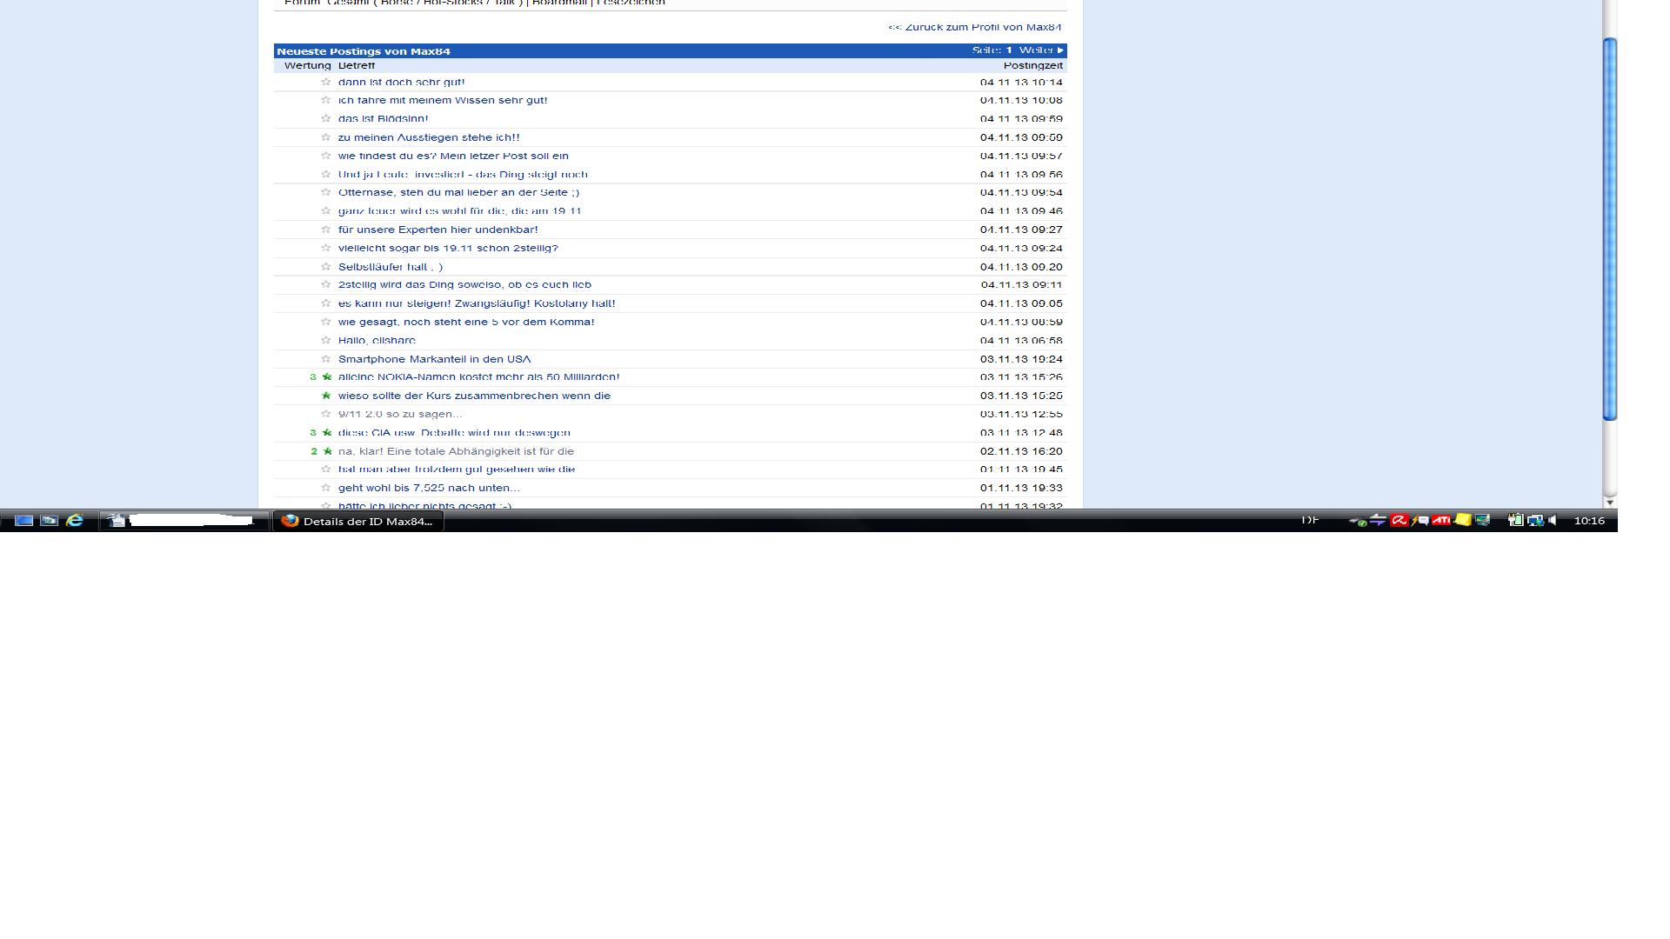Click the display settings tray icon
The height and width of the screenshot is (939, 1670).
click(x=1483, y=521)
